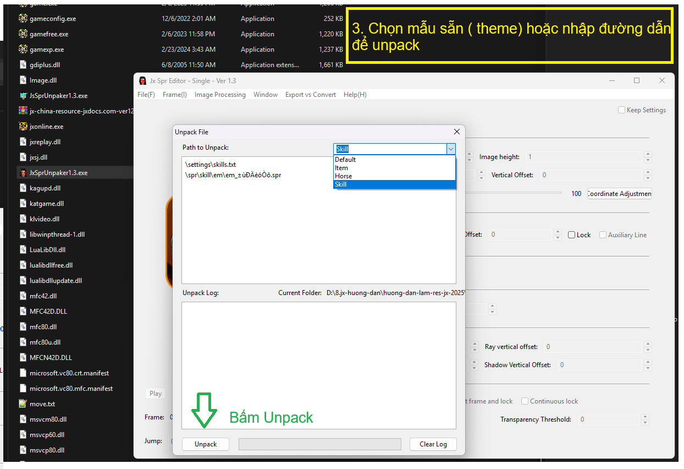
Task: Click the JsSprUnpaker1.3.exe file icon
Action: click(23, 96)
